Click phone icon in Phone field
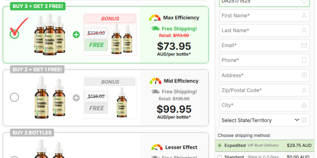This screenshot has height=158, width=317. pos(304,60)
